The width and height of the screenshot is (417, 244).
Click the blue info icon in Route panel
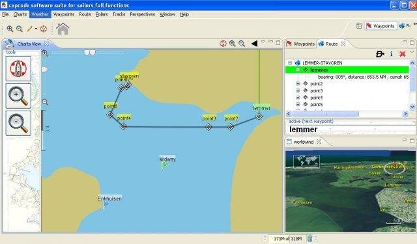(x=391, y=54)
